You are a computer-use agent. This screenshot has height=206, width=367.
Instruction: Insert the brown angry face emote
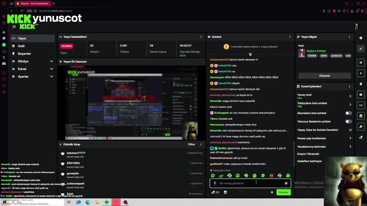pos(271,176)
